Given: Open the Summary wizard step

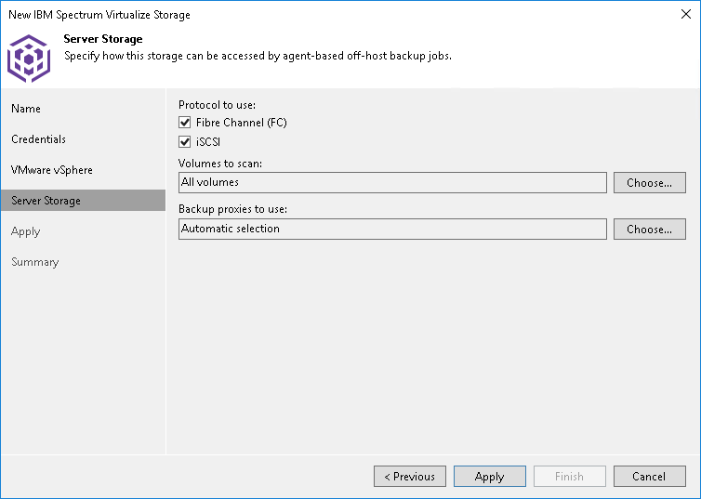Looking at the screenshot, I should 34,262.
